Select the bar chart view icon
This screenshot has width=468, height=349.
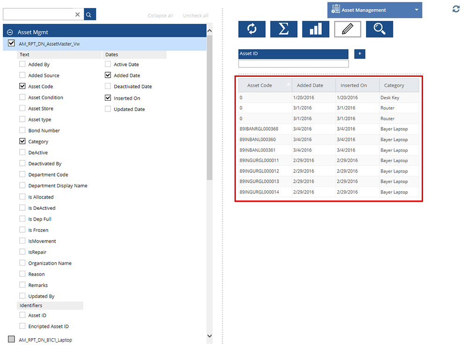315,29
